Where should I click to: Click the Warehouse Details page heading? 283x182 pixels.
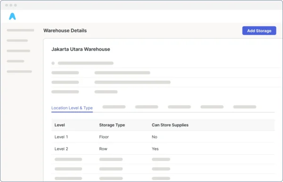(65, 31)
